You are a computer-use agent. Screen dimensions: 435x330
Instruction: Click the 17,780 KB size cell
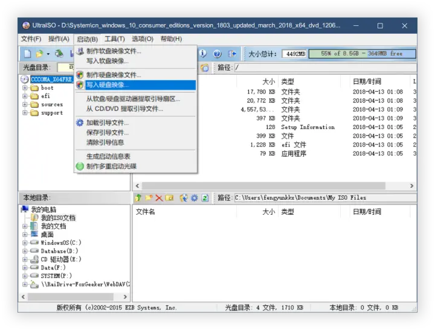pyautogui.click(x=261, y=92)
